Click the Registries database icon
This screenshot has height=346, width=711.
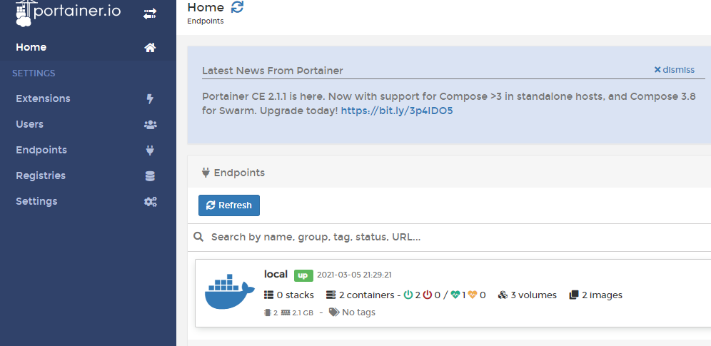point(150,175)
